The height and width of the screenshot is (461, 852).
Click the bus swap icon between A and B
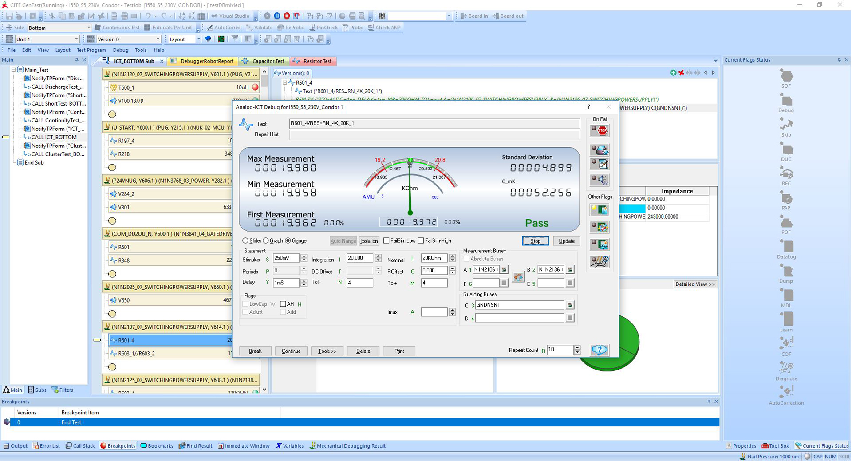pyautogui.click(x=518, y=277)
